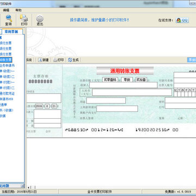Click the 新建 (new) icon in cheque toolbar
The image size is (196, 196).
(x=44, y=60)
